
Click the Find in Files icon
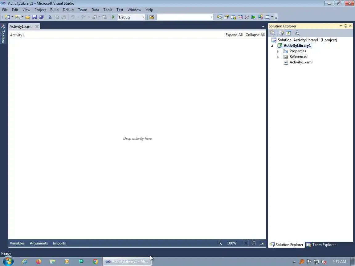point(152,17)
